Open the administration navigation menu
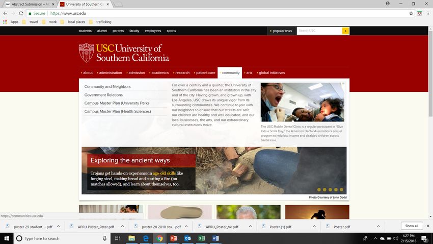433x244 pixels. [x=110, y=73]
